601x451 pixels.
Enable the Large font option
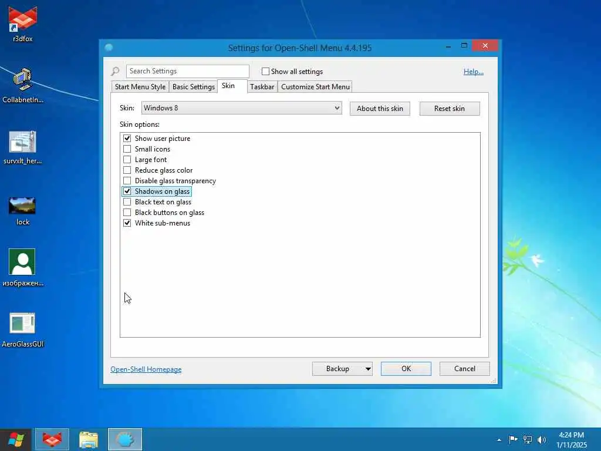click(127, 159)
